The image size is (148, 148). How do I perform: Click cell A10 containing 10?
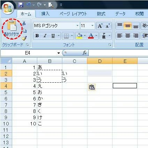point(24,123)
